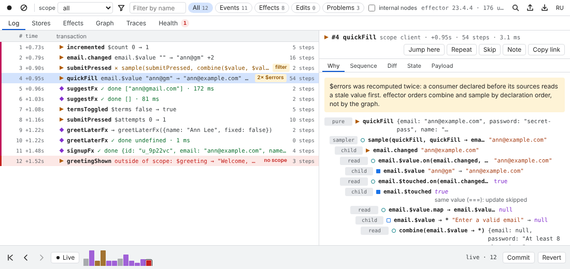Viewport: 570px width, 269px height.
Task: Select the tallest purple timeline bar
Action: point(92,258)
